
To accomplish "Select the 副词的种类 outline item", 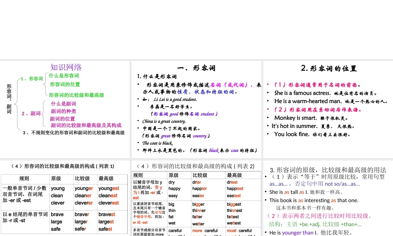I will (63, 111).
